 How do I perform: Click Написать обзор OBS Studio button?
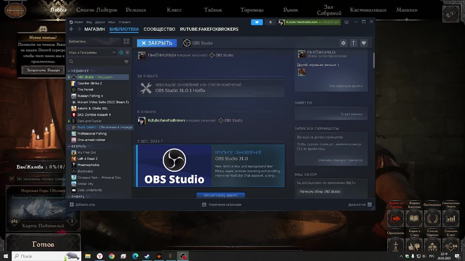point(320,191)
